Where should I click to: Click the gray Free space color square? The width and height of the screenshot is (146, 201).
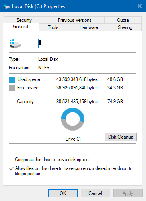(12, 88)
